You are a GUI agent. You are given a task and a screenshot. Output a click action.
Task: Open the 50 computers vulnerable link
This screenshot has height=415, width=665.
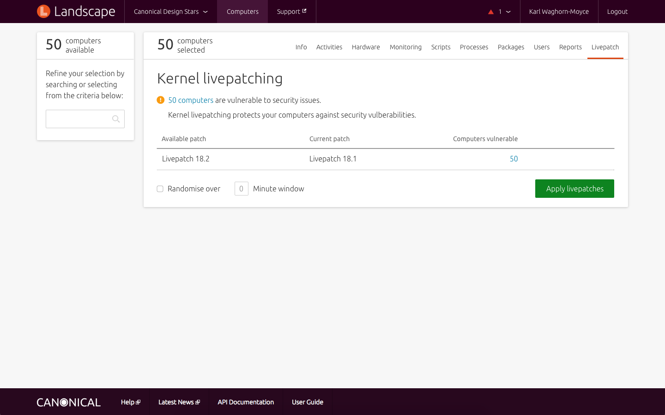point(191,100)
